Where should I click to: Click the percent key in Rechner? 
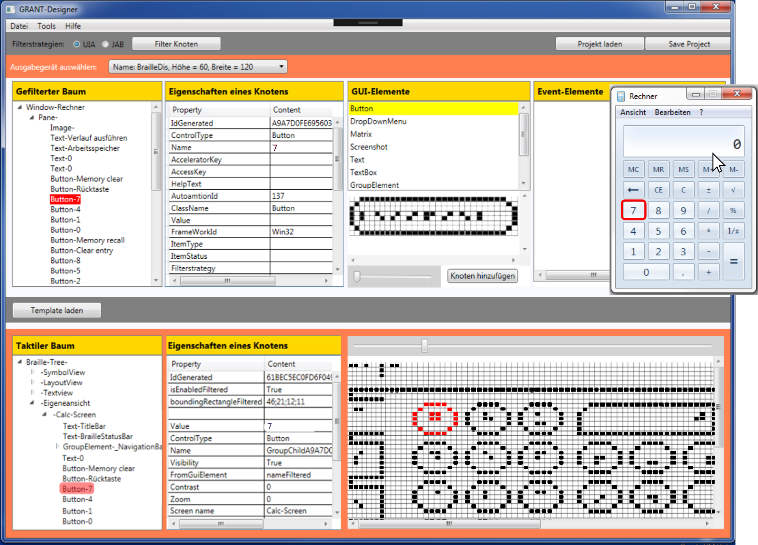733,210
